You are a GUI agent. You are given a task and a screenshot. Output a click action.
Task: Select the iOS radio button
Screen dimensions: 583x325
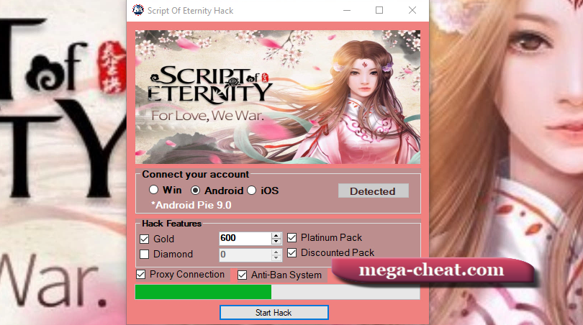252,191
